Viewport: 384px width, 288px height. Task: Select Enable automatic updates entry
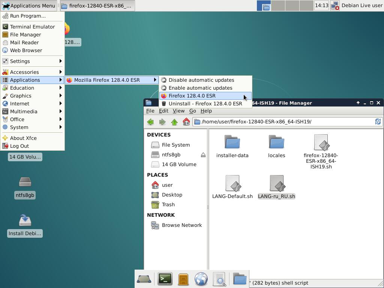pyautogui.click(x=205, y=88)
